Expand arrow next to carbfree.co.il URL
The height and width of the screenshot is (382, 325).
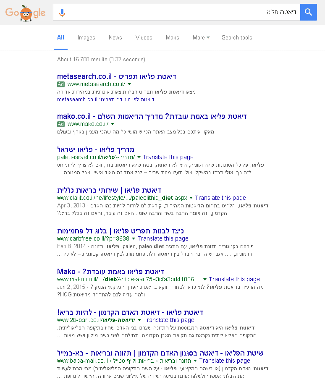coord(134,238)
